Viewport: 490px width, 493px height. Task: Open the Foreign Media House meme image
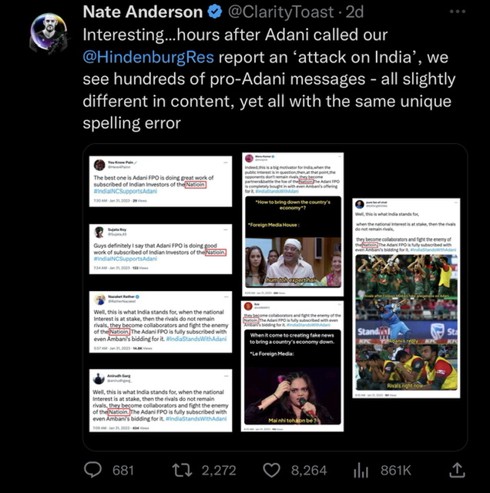[293, 242]
